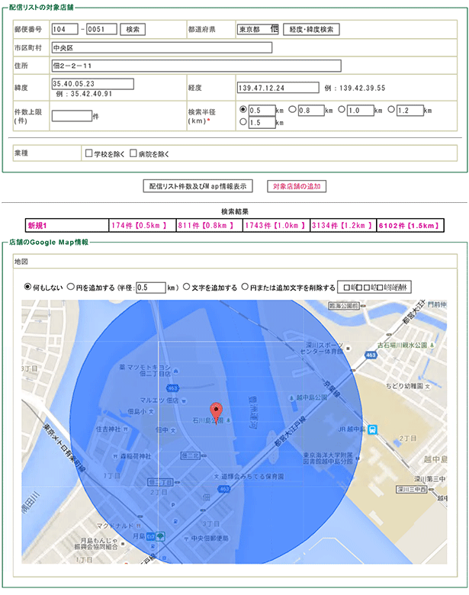The width and height of the screenshot is (469, 595).
Task: Select the 1.5 km search radius
Action: click(243, 122)
